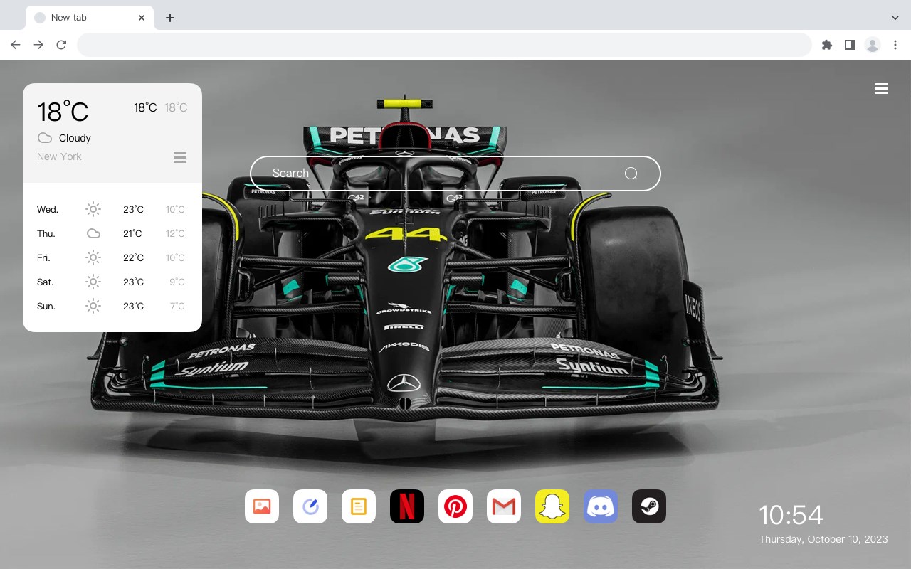Expand the tab search dropdown arrow
The height and width of the screenshot is (569, 911).
pos(895,18)
